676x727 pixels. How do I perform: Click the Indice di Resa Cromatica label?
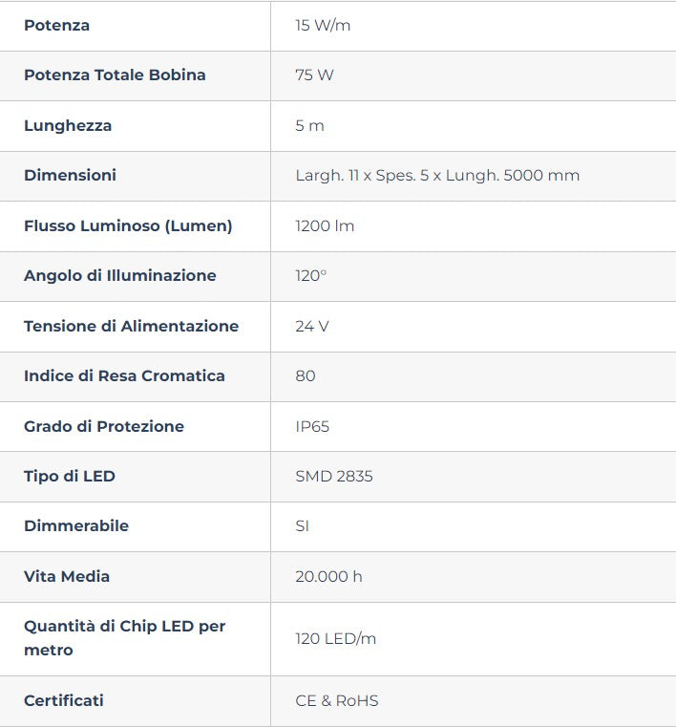click(124, 376)
